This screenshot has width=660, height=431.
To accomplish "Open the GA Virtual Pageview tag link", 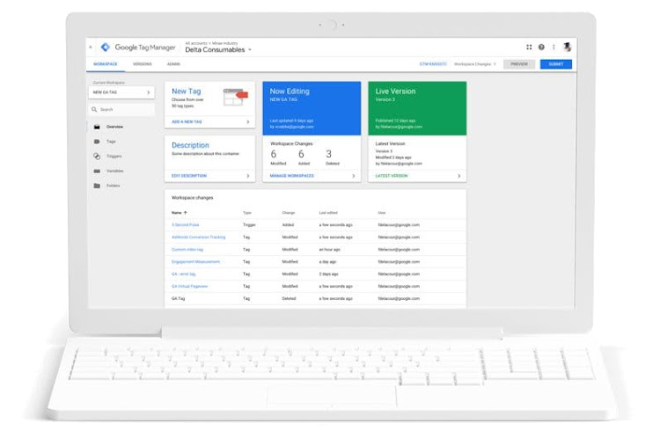I will click(189, 286).
